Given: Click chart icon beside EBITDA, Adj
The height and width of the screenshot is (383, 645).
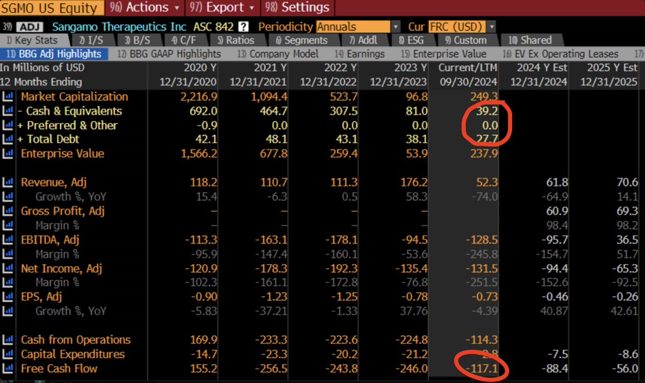Looking at the screenshot, I should (x=8, y=240).
